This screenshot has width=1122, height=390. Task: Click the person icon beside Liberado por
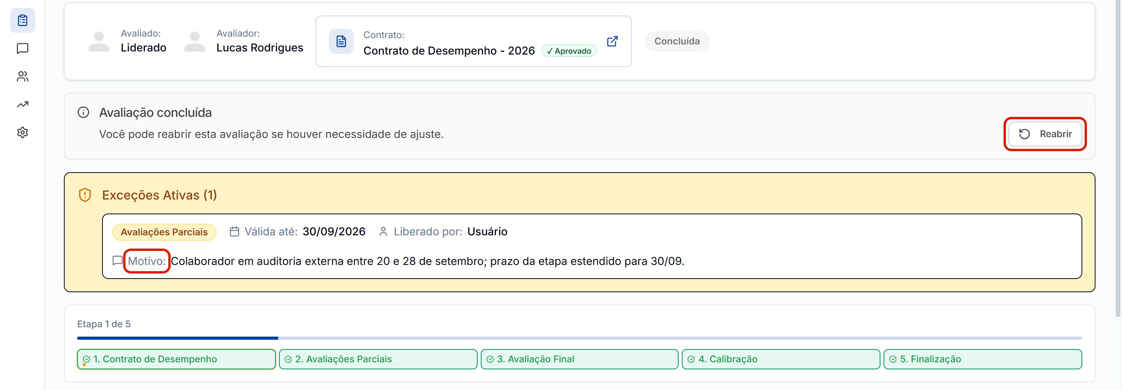tap(383, 231)
